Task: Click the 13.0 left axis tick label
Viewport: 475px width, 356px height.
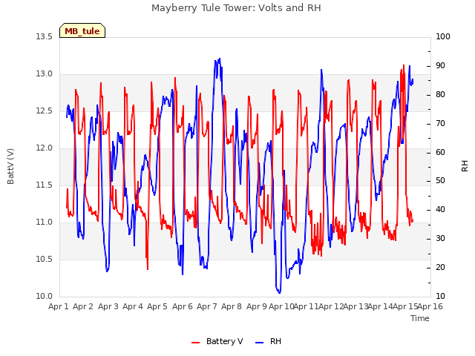Action: point(45,74)
